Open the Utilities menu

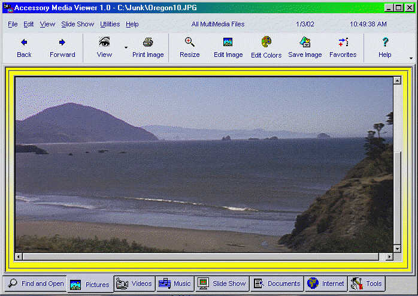(110, 24)
